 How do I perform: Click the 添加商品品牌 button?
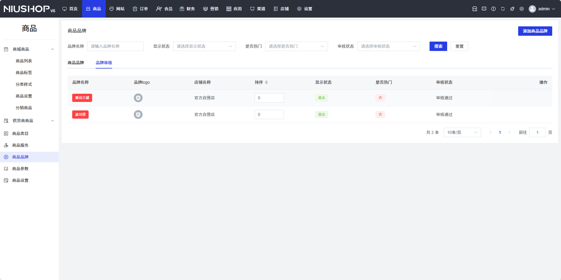535,31
